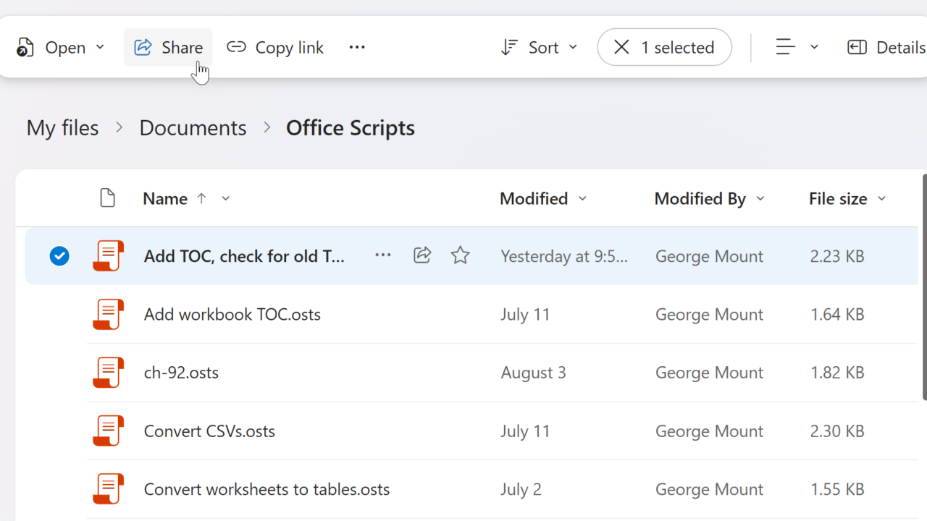Toggle the Details pane
Screen dimensions: 927x521
(x=886, y=48)
